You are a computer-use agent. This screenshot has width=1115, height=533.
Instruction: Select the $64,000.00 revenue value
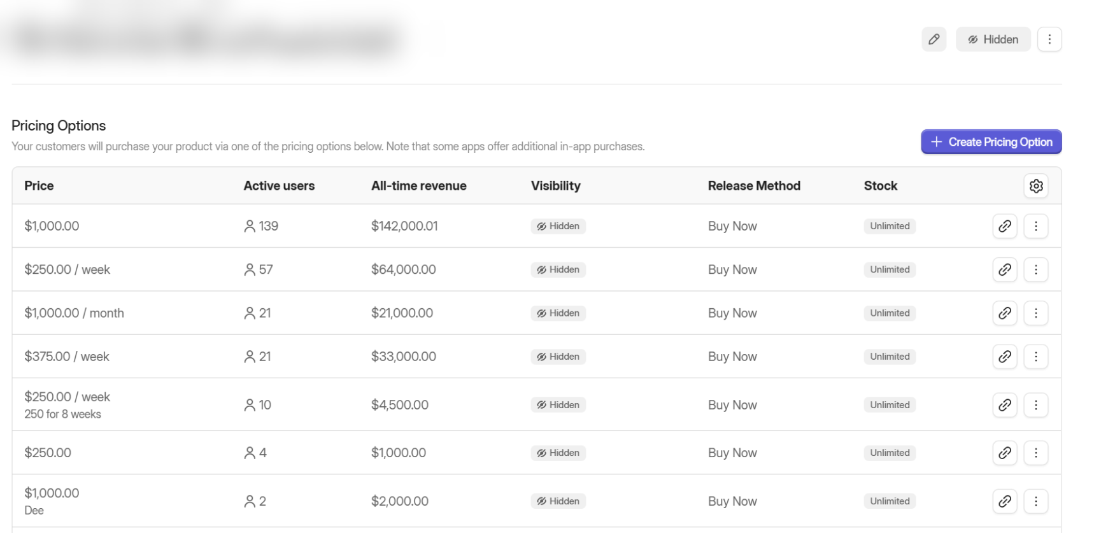pyautogui.click(x=404, y=269)
